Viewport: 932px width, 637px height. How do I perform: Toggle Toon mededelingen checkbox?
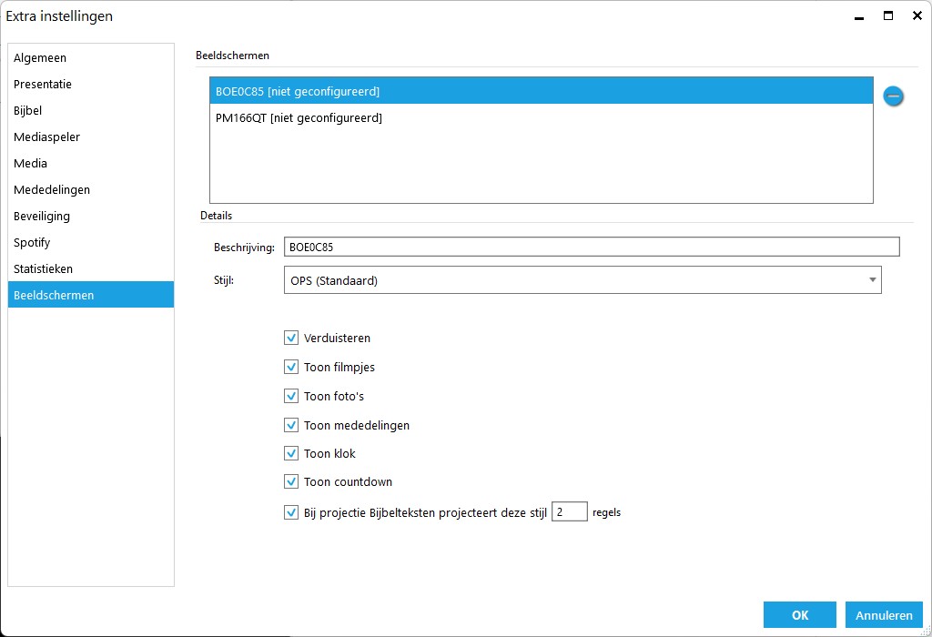click(x=291, y=425)
